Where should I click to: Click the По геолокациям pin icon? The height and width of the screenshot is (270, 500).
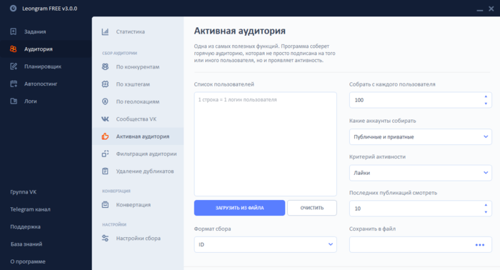105,101
